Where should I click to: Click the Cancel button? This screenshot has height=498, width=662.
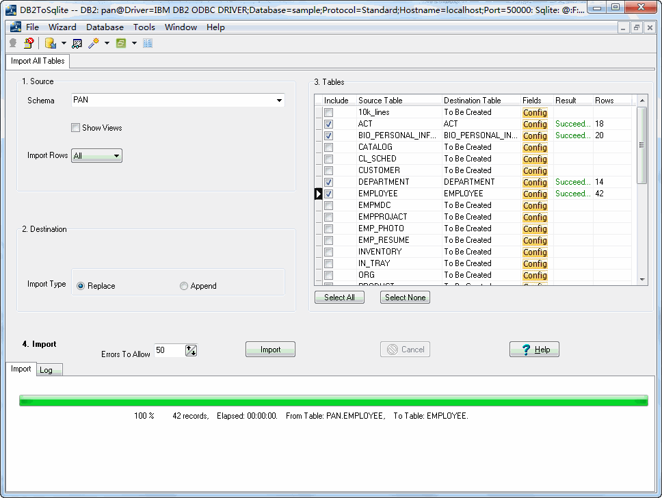tap(406, 350)
